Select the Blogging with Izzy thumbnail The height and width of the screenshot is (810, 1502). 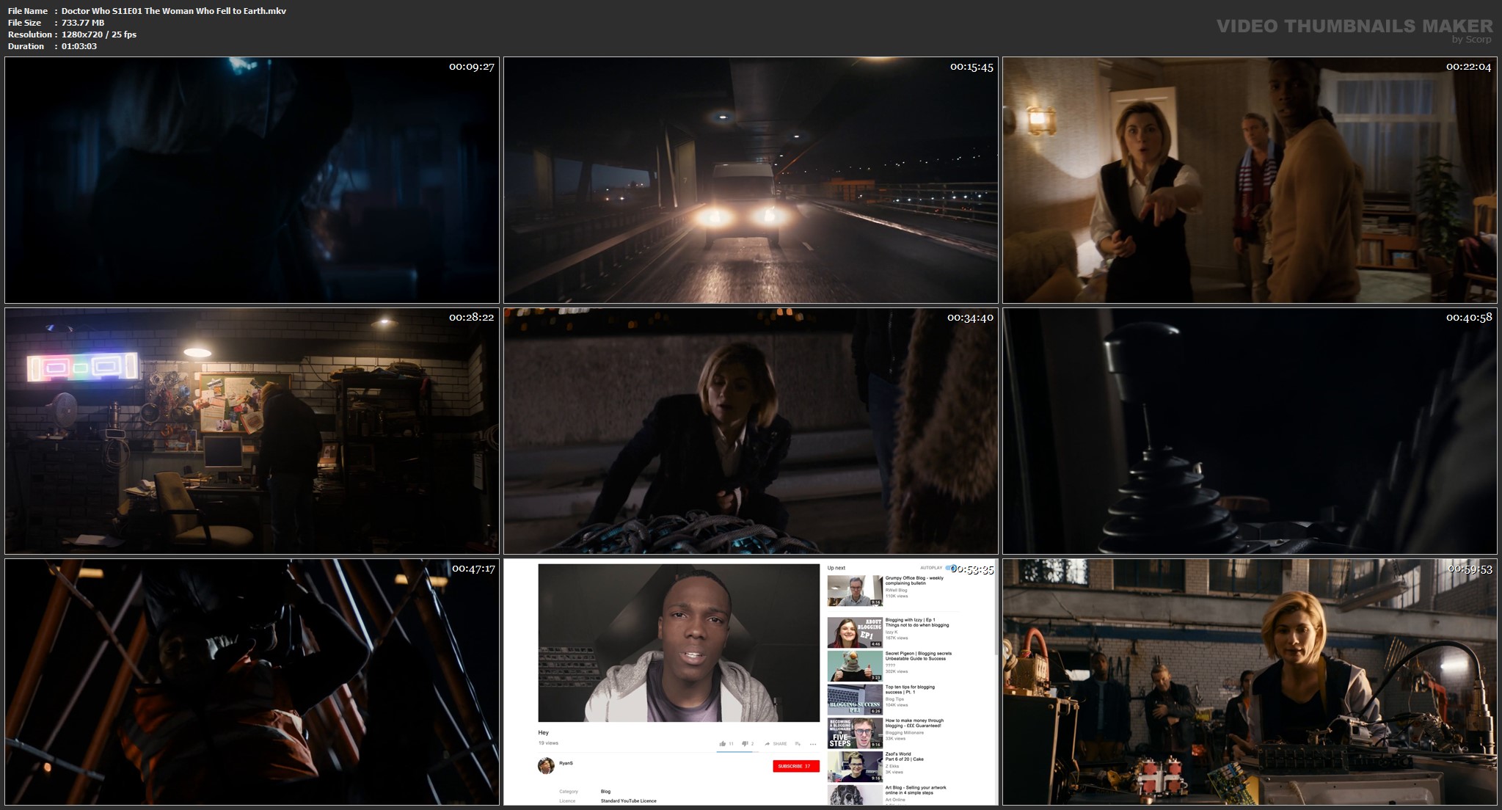click(x=855, y=632)
